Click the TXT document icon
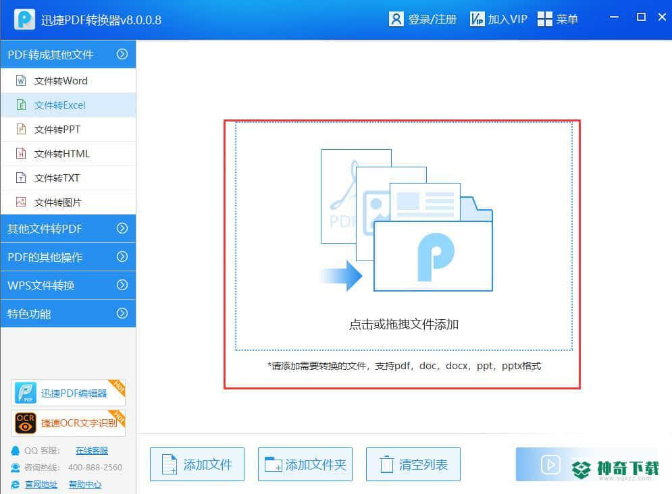This screenshot has height=494, width=672. (x=21, y=177)
